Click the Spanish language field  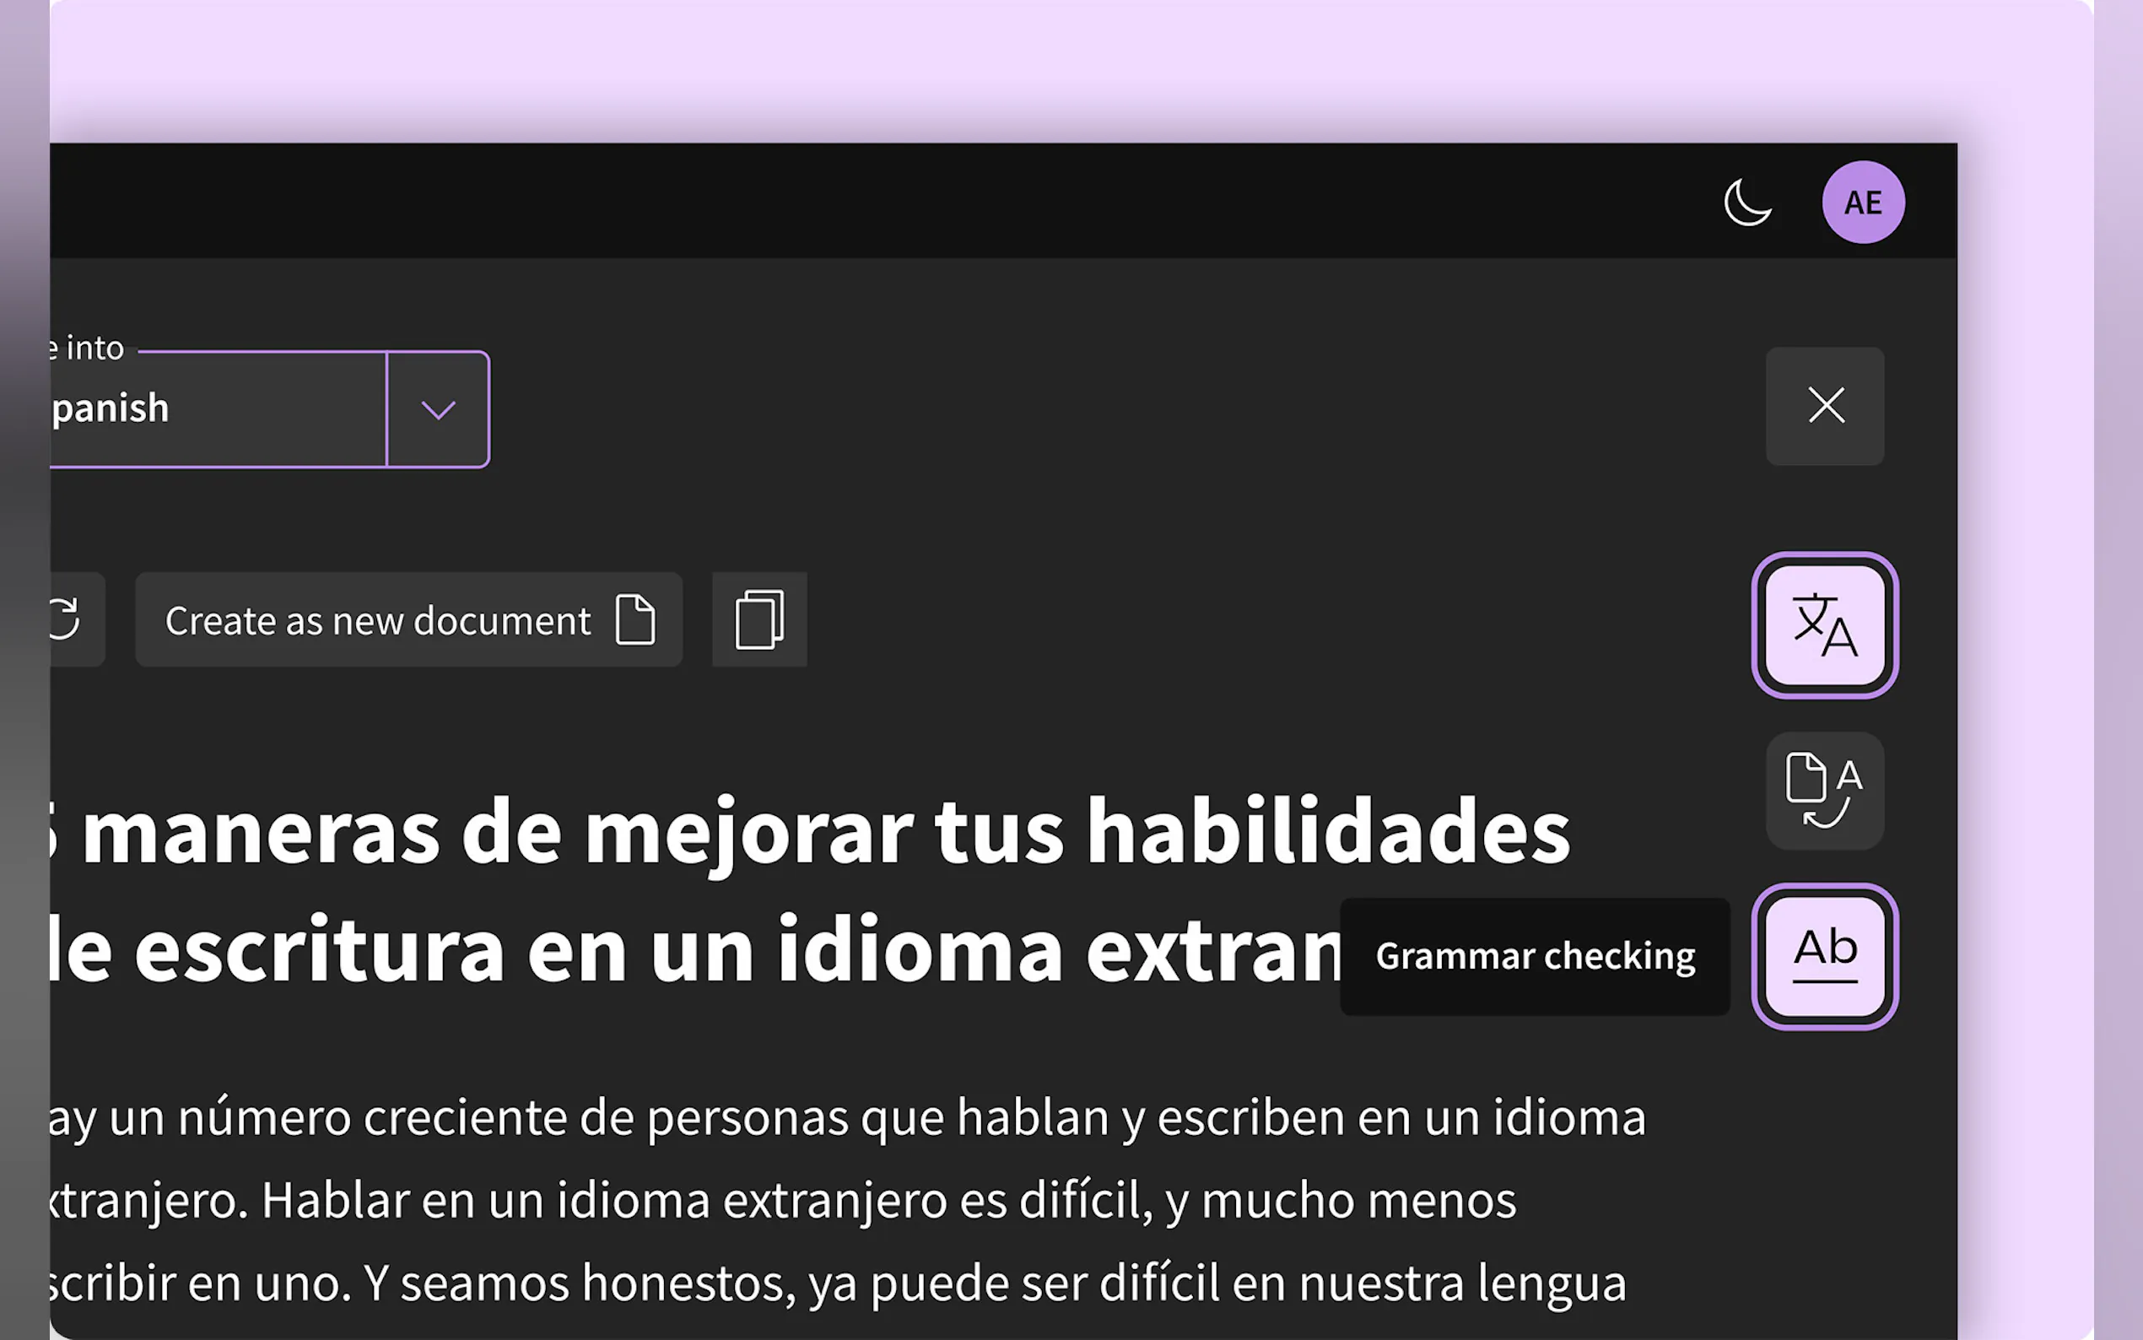click(x=218, y=409)
